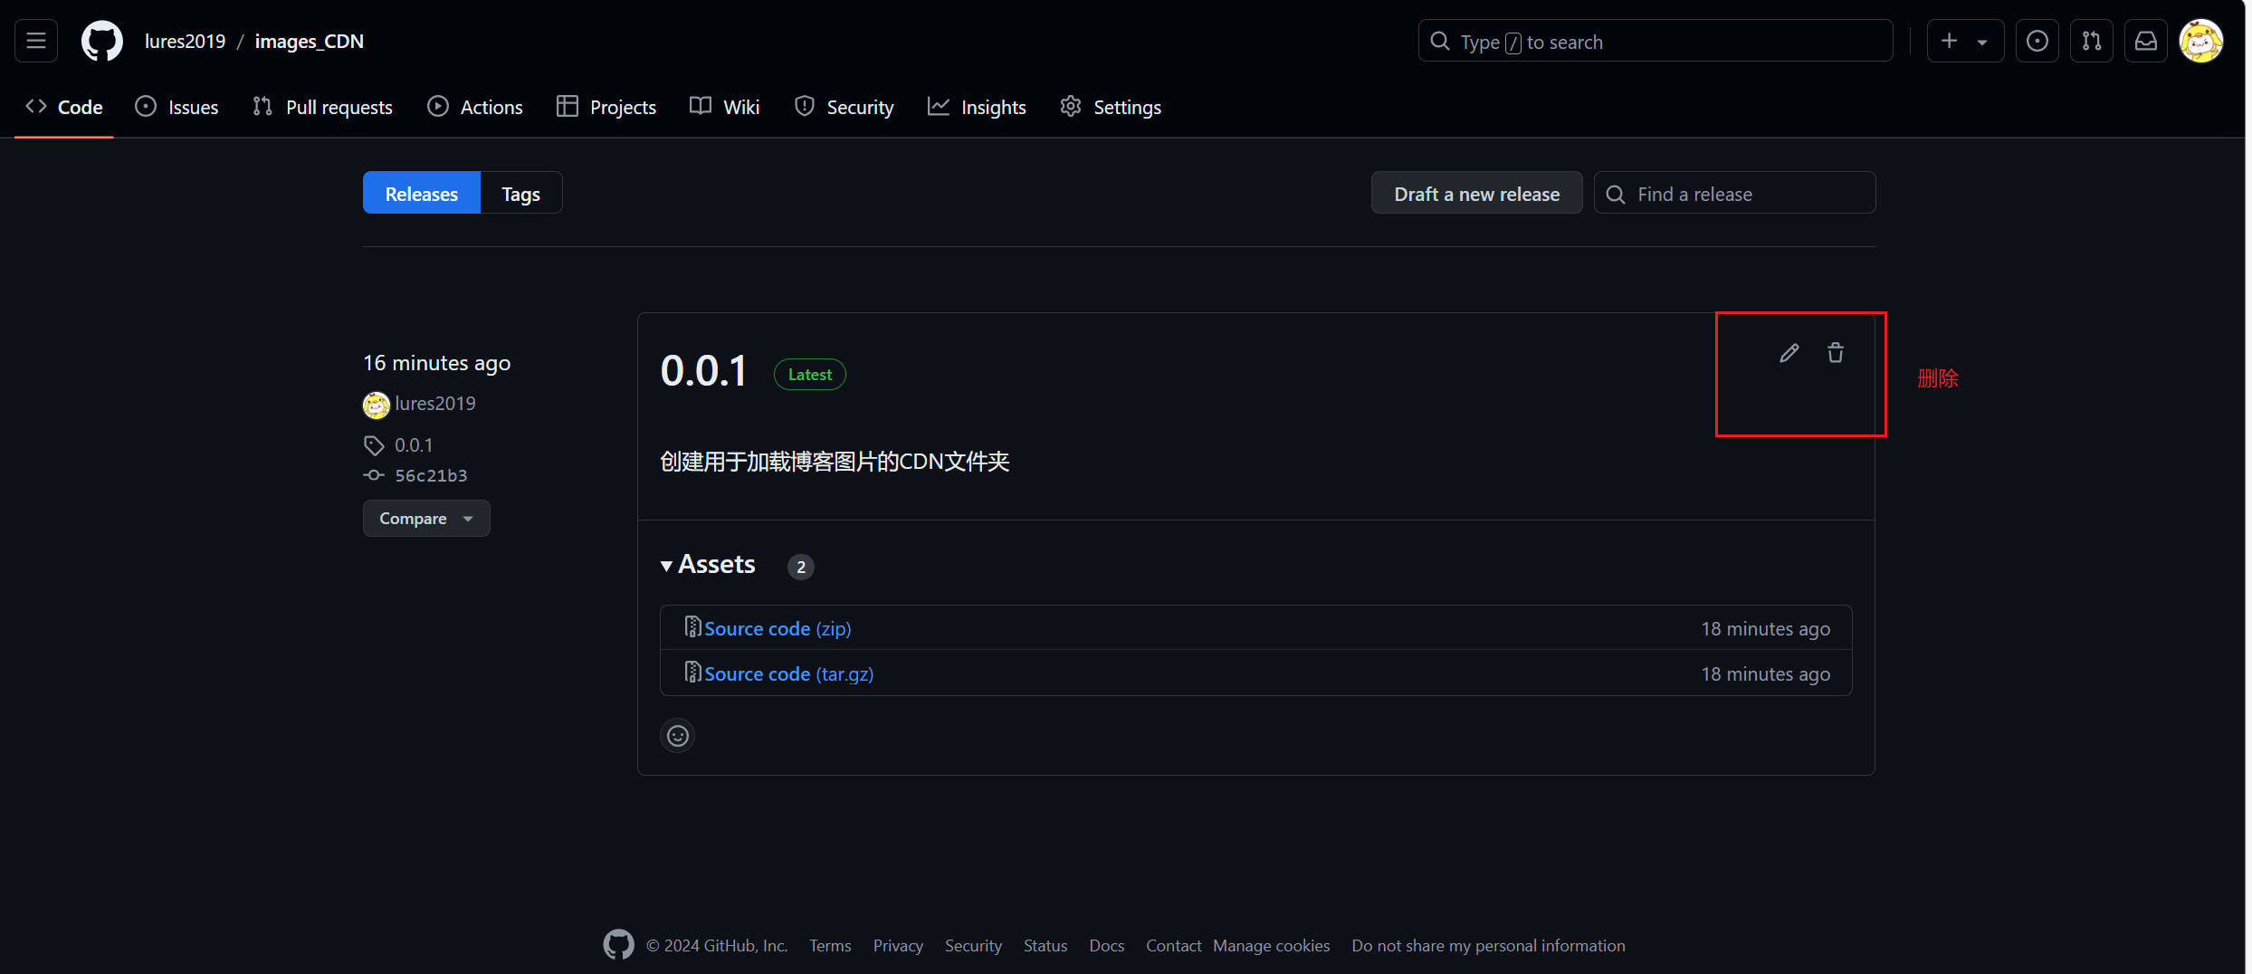Click the commit icon beside 56c21b3
The image size is (2252, 974).
point(374,475)
